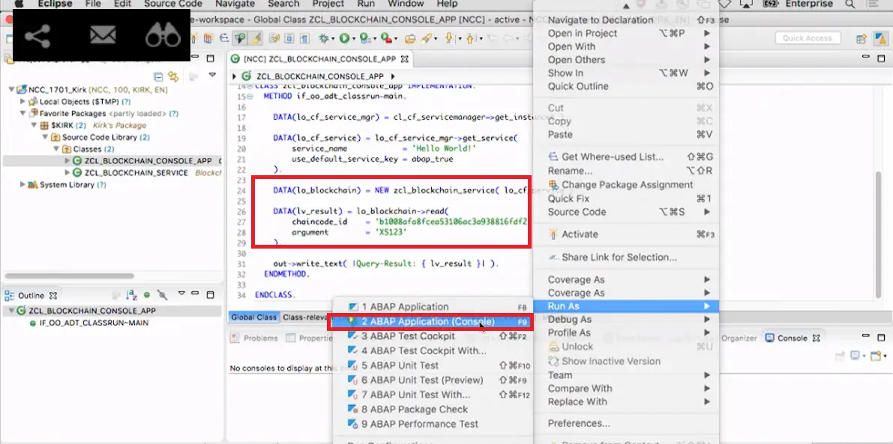The height and width of the screenshot is (444, 893).
Task: Switch to the Problems view tab
Action: (255, 338)
